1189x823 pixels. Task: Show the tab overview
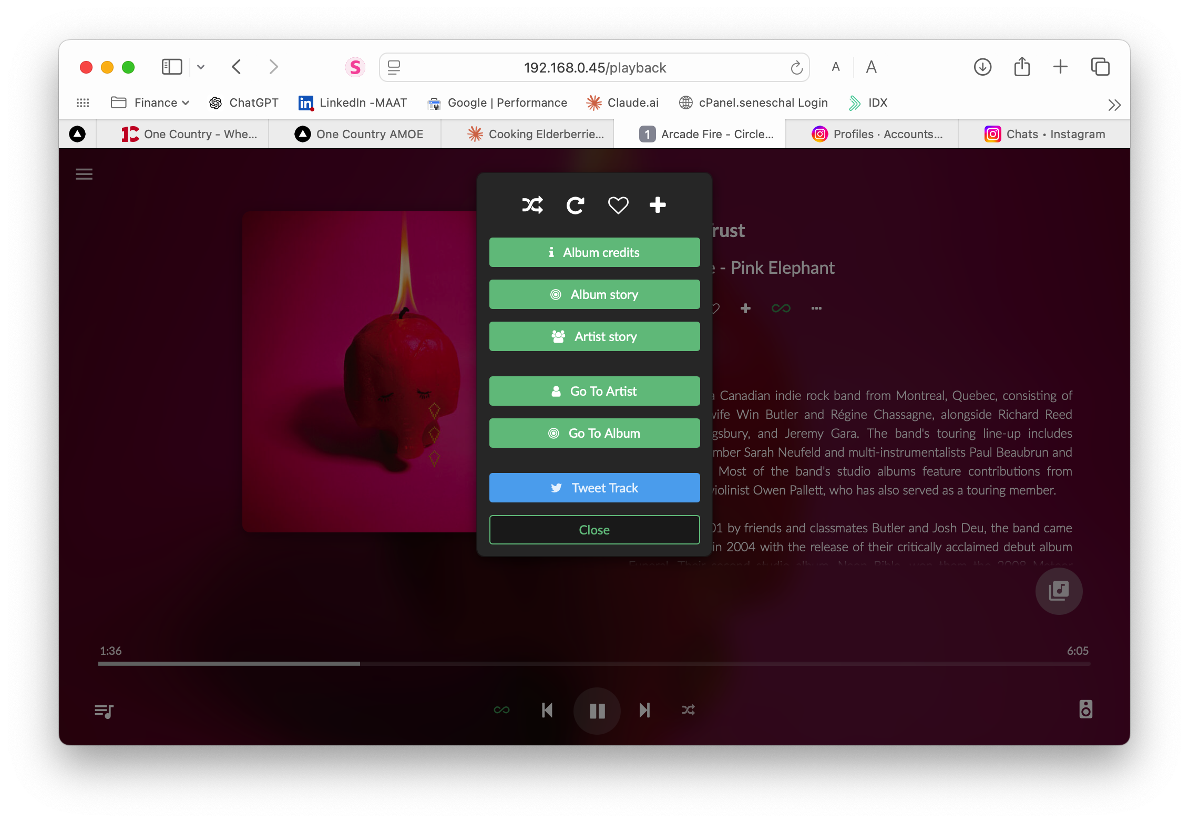tap(1100, 67)
